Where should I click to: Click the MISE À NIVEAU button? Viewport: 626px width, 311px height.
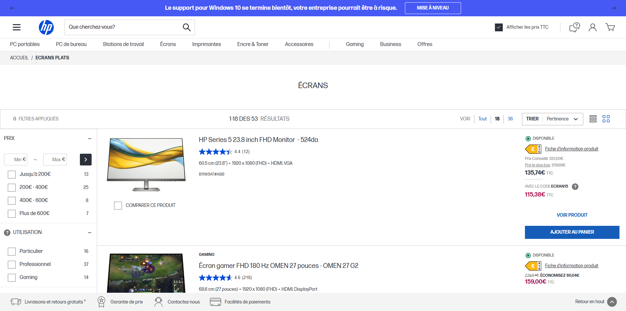pyautogui.click(x=433, y=8)
